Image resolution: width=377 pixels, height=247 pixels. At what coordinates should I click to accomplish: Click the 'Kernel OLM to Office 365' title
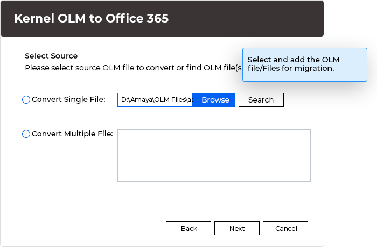click(x=92, y=18)
